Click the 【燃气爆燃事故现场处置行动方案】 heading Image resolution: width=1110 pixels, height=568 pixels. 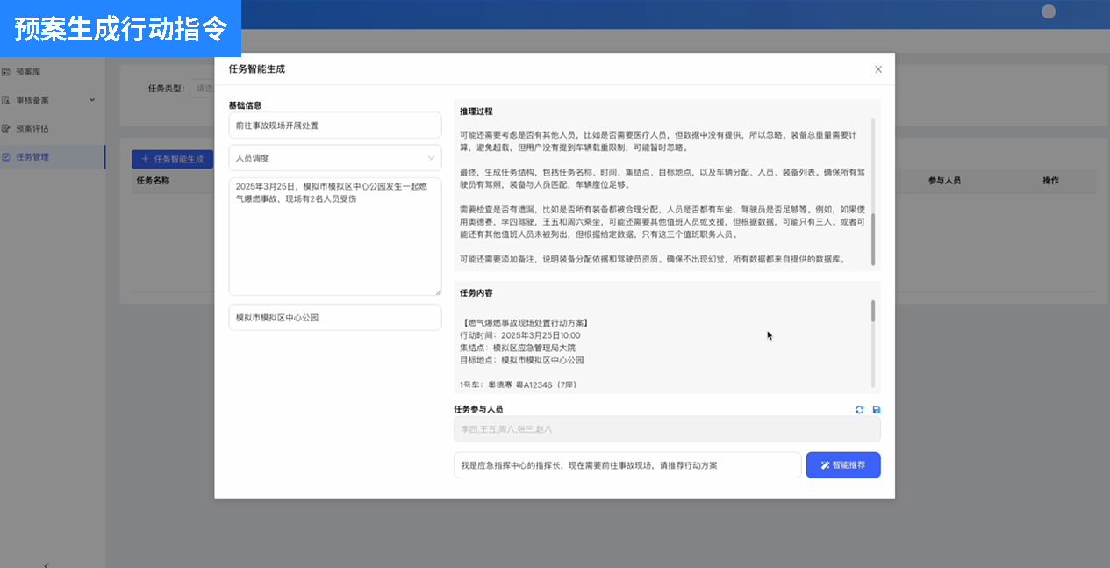[x=526, y=323]
